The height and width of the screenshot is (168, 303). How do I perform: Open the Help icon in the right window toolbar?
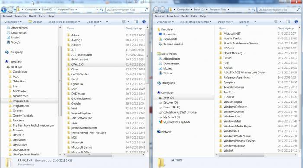click(296, 22)
